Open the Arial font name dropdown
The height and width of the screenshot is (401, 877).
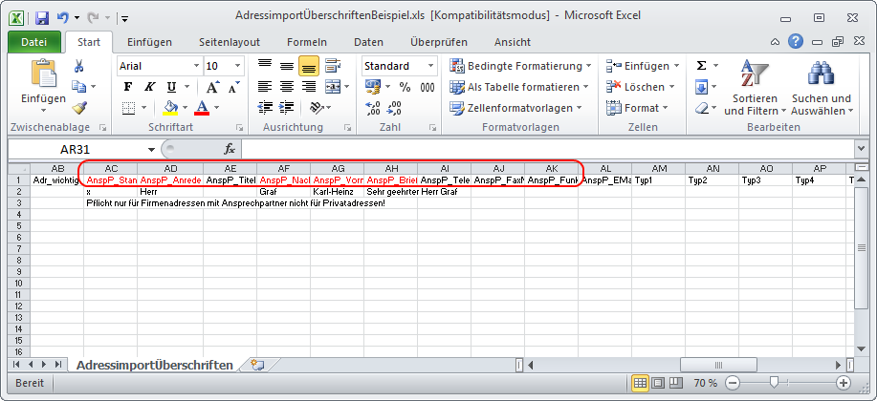click(x=196, y=66)
